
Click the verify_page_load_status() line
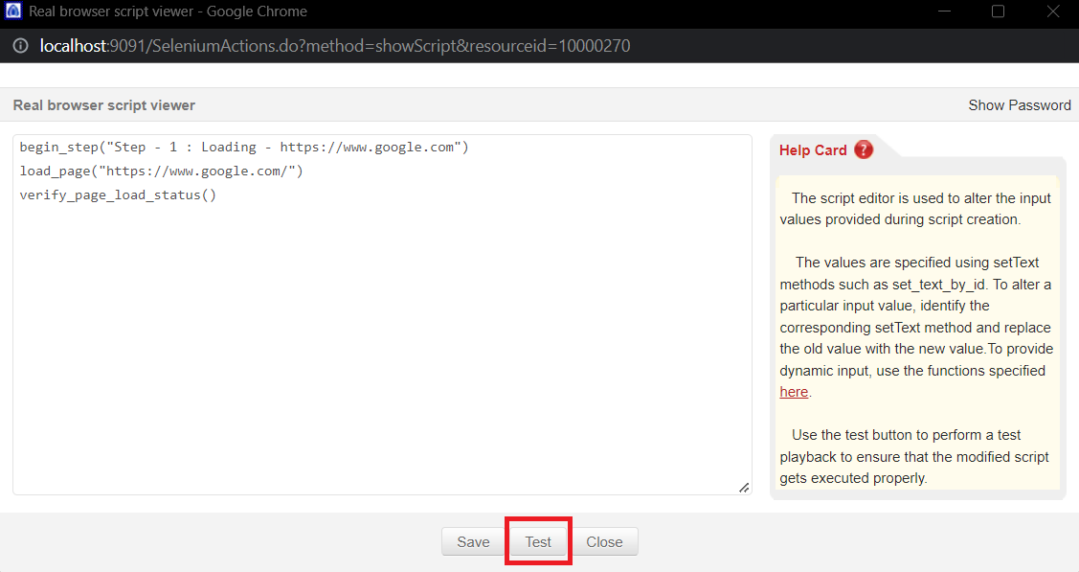[118, 194]
